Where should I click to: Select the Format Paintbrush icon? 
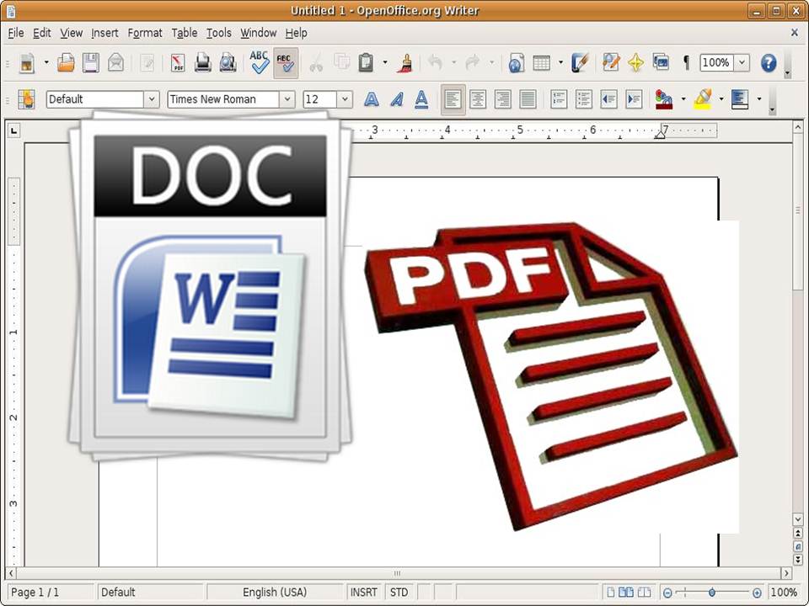[x=406, y=63]
